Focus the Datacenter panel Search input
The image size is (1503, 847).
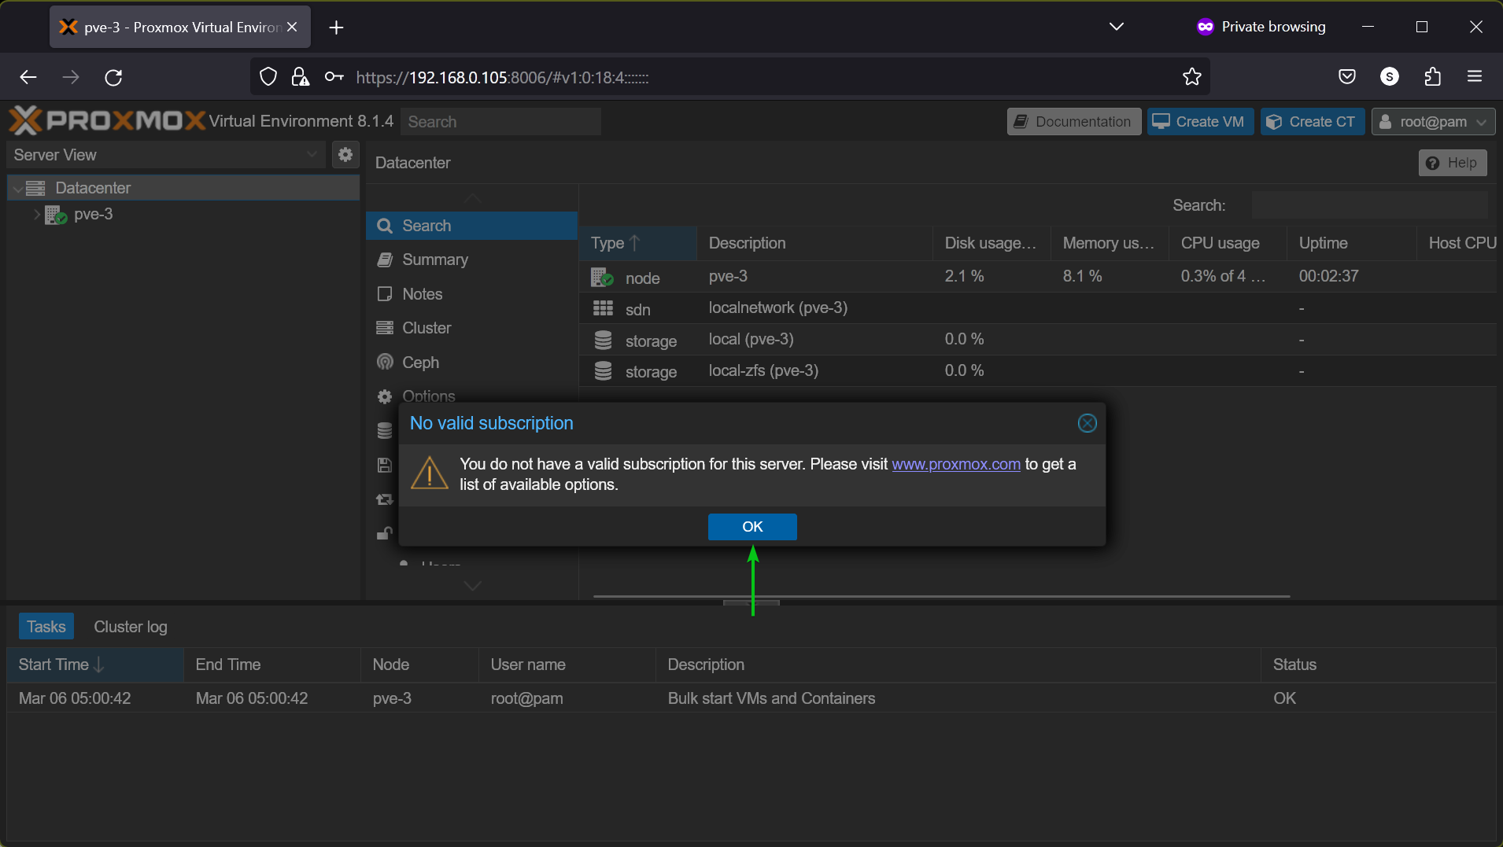[1369, 205]
